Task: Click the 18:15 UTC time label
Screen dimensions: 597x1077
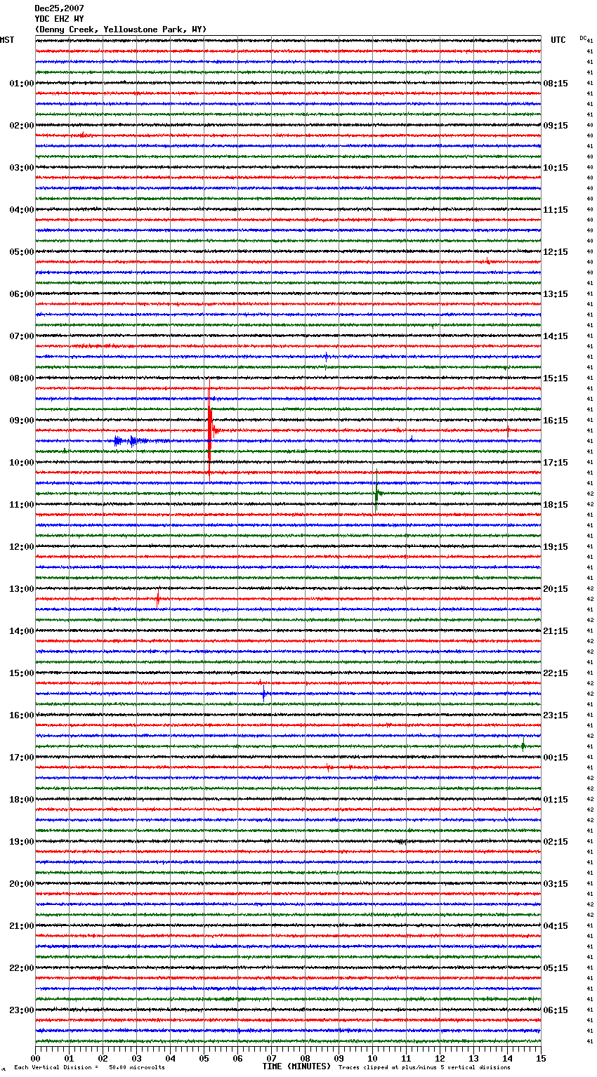Action: click(x=556, y=505)
